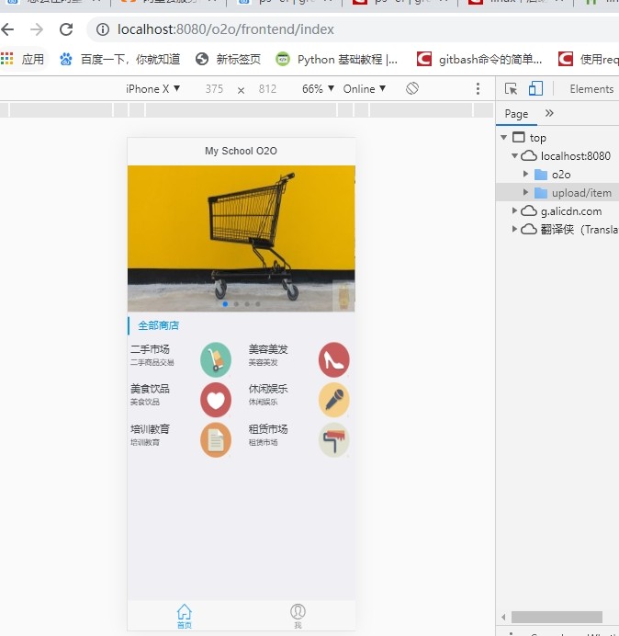Collapse the top frame tree node
The image size is (619, 636).
point(504,138)
